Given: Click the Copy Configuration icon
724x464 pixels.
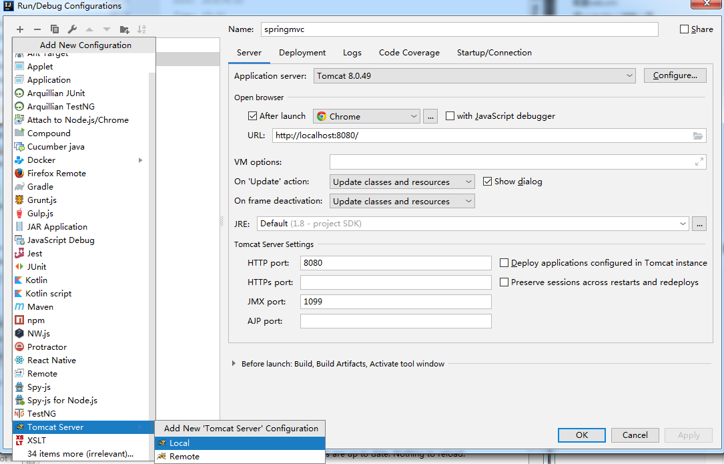Looking at the screenshot, I should pyautogui.click(x=55, y=29).
